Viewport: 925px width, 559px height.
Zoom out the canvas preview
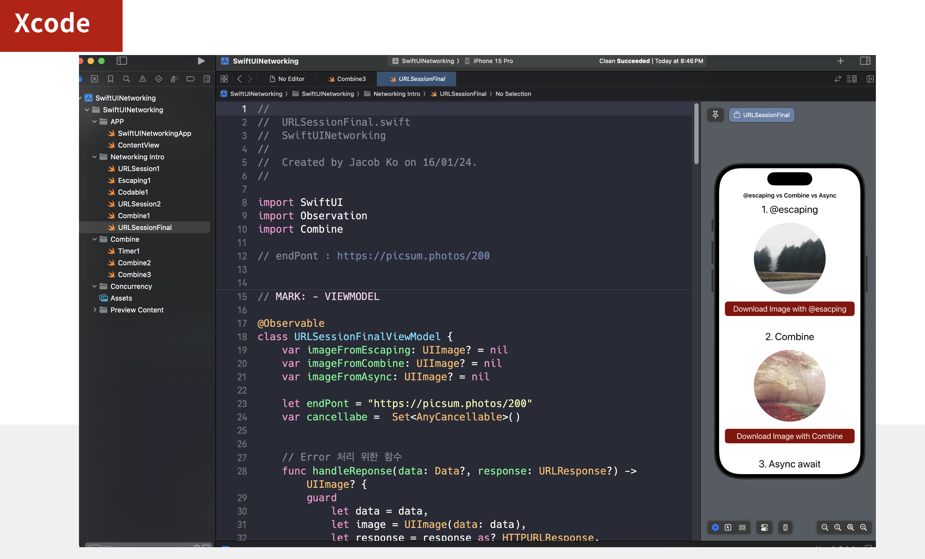click(825, 528)
